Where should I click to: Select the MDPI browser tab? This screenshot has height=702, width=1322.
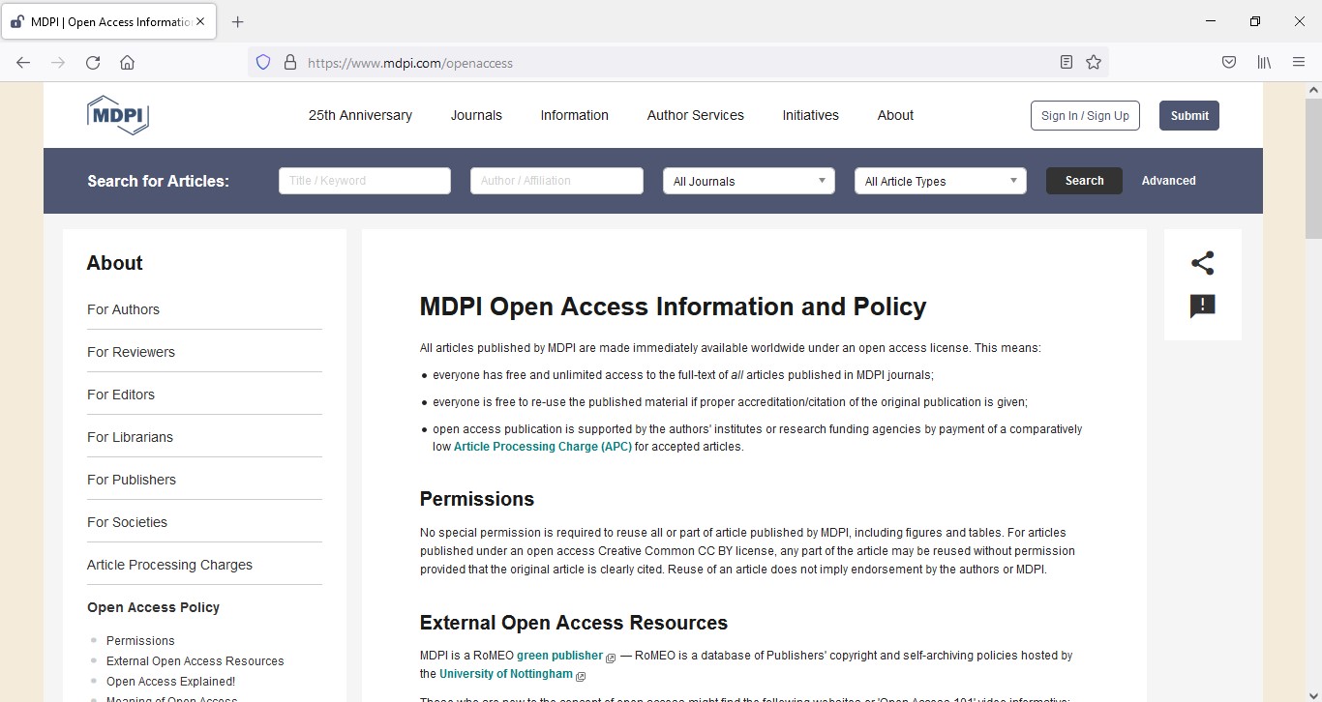pyautogui.click(x=108, y=22)
